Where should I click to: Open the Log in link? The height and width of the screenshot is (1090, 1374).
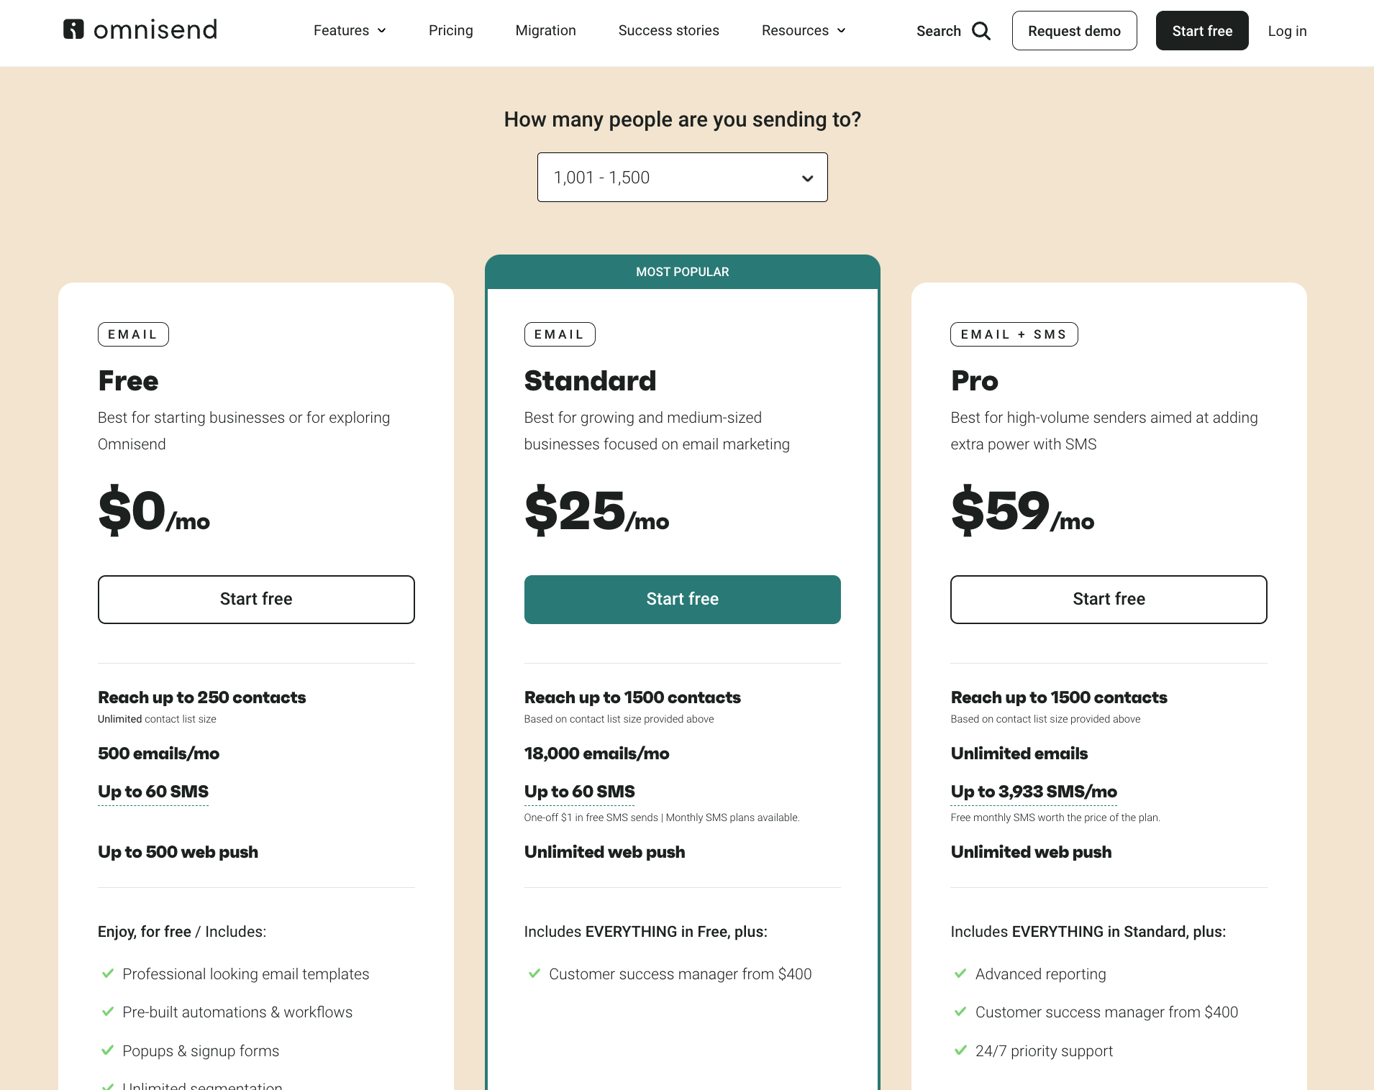coord(1288,30)
